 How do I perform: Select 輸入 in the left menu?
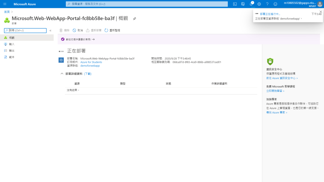click(x=27, y=44)
